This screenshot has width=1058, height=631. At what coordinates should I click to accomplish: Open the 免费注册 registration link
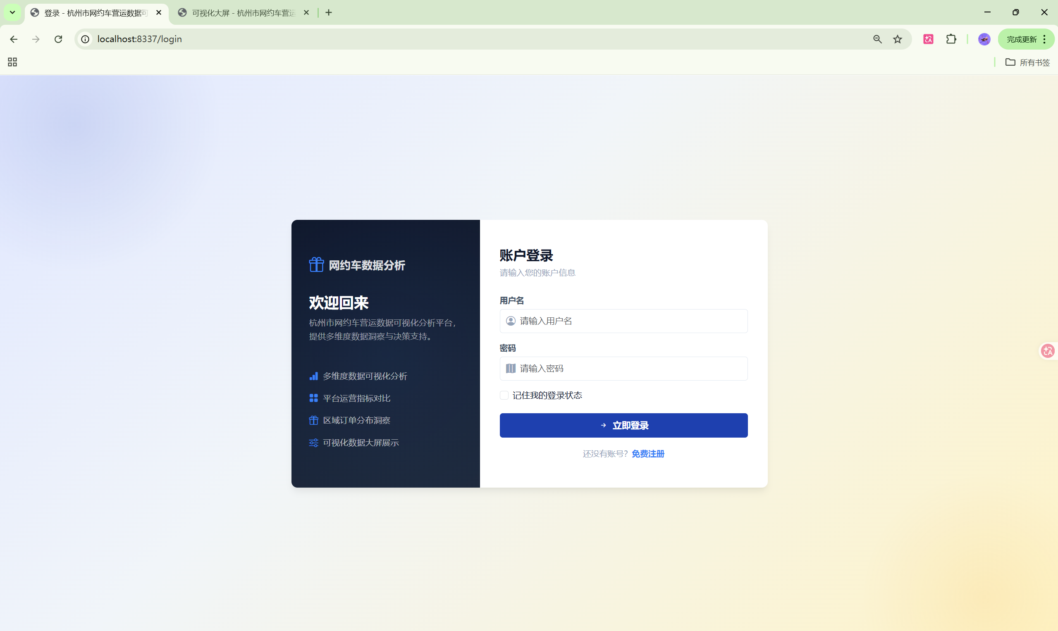[x=647, y=454]
